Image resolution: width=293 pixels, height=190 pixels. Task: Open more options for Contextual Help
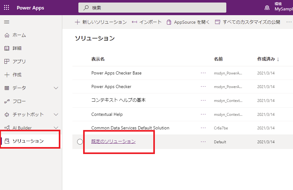(x=203, y=114)
